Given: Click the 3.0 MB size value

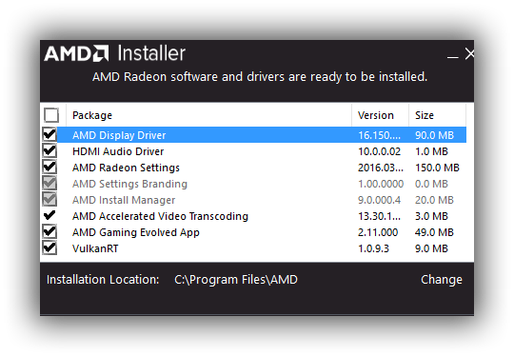Looking at the screenshot, I should click(x=431, y=216).
